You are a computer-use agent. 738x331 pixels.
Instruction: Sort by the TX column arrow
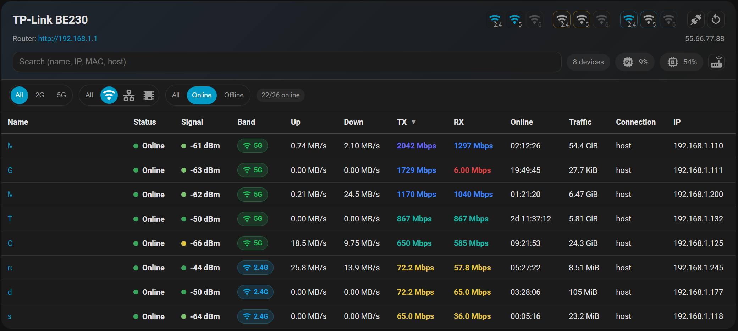pos(413,122)
